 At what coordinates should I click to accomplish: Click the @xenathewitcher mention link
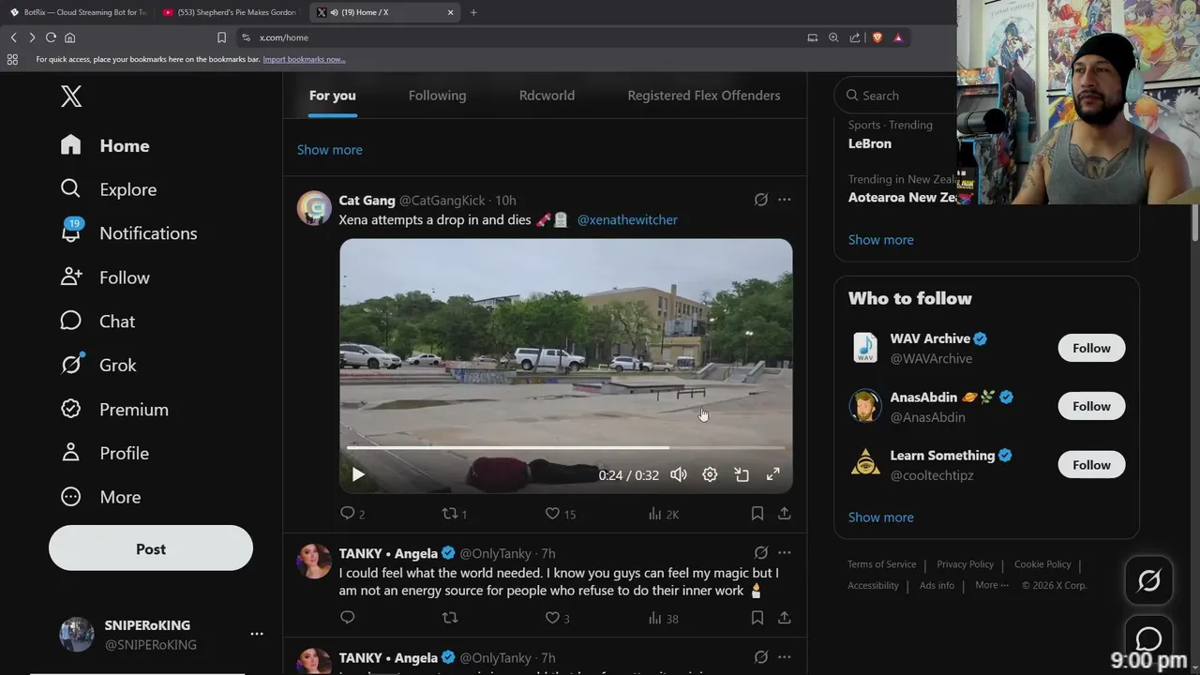click(x=627, y=219)
